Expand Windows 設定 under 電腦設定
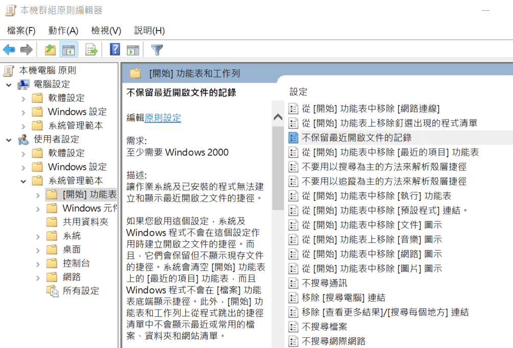This screenshot has height=348, width=513. [x=23, y=112]
